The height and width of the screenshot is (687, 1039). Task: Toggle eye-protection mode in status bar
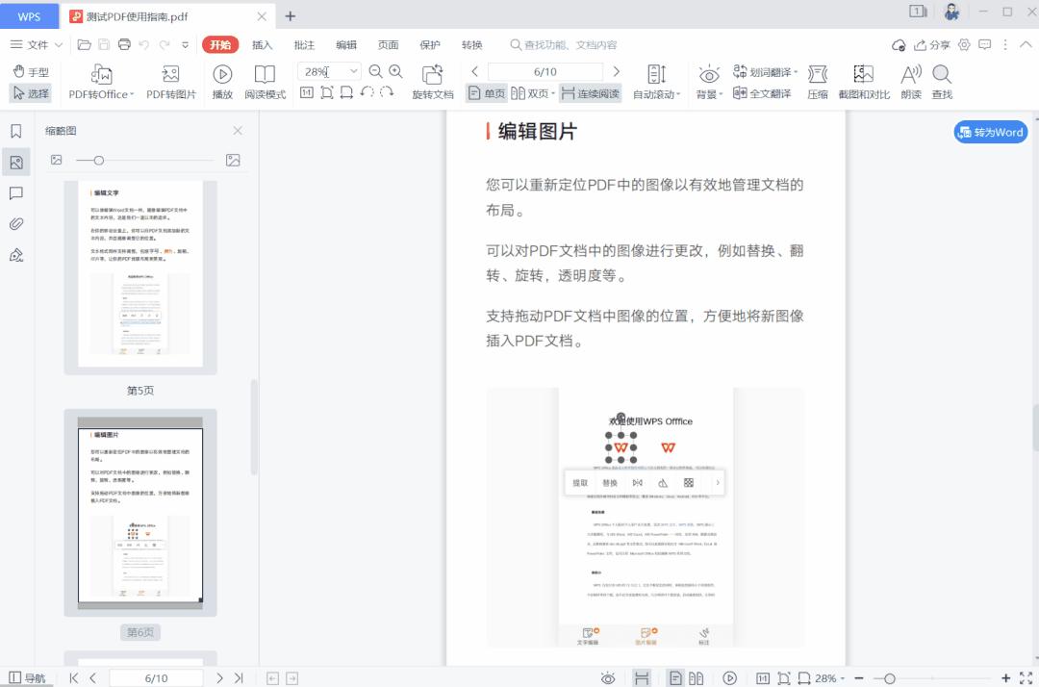(x=606, y=677)
